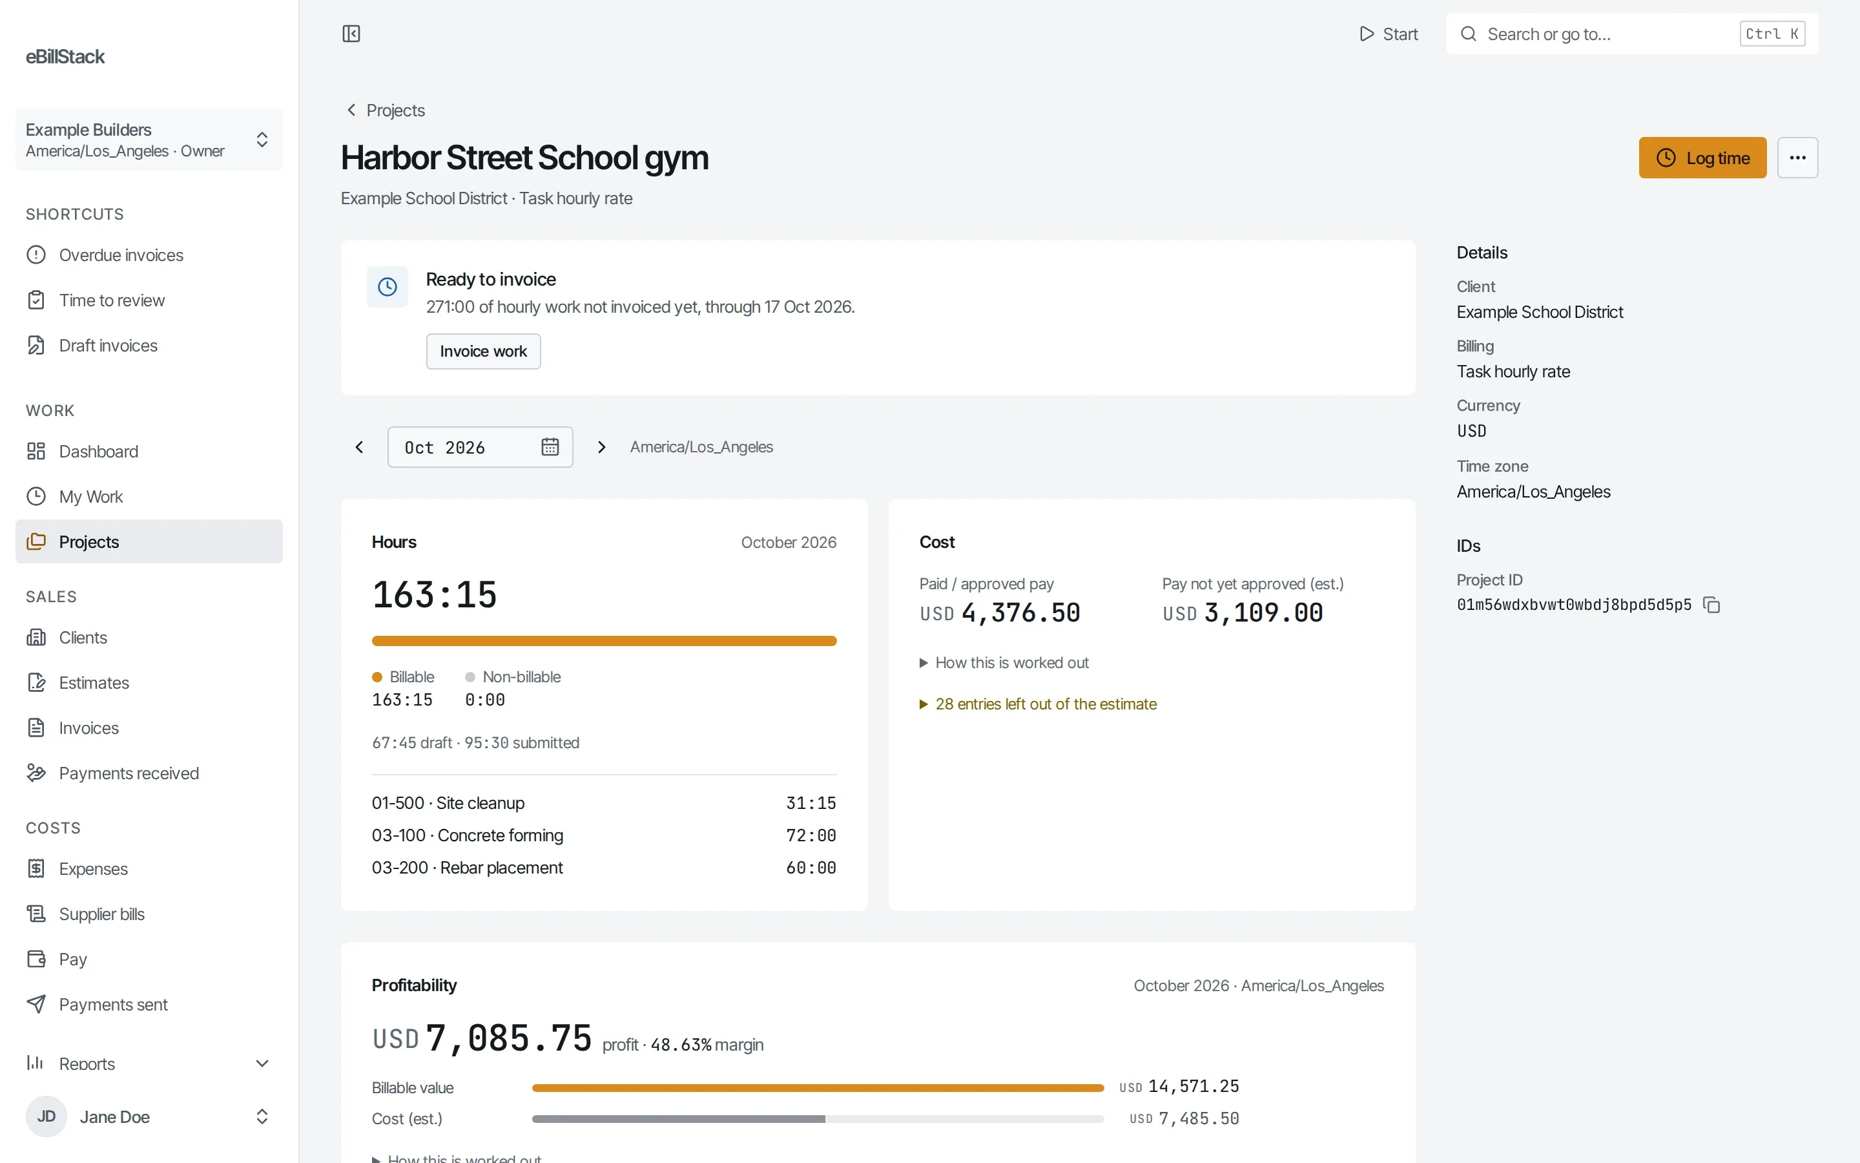Click Invoice work button

click(484, 351)
